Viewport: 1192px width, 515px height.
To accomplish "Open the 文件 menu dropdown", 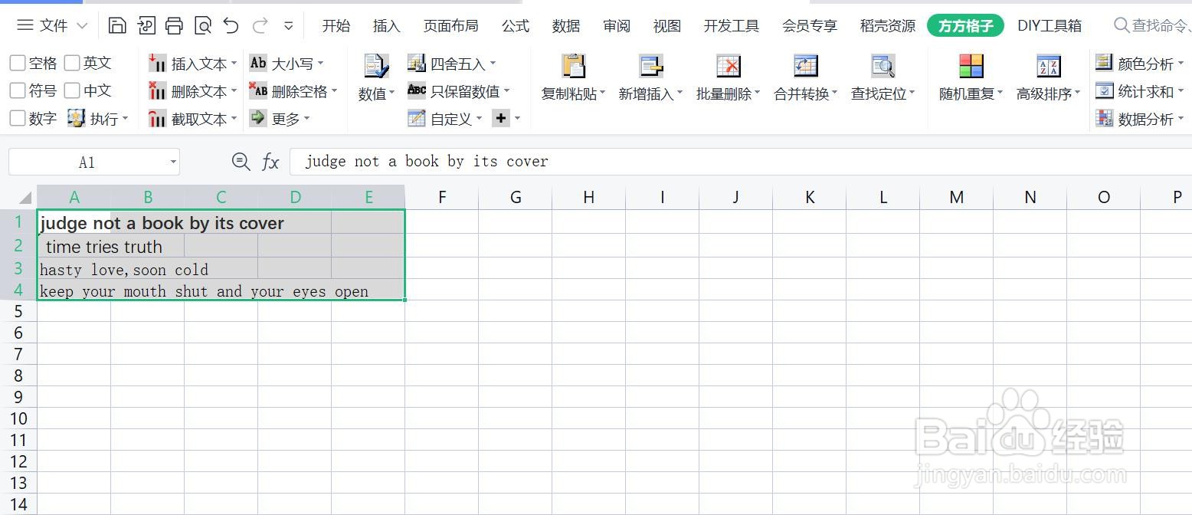I will point(52,25).
